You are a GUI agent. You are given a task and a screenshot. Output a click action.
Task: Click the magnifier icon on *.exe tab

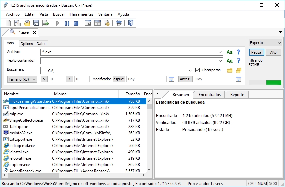click(12, 32)
